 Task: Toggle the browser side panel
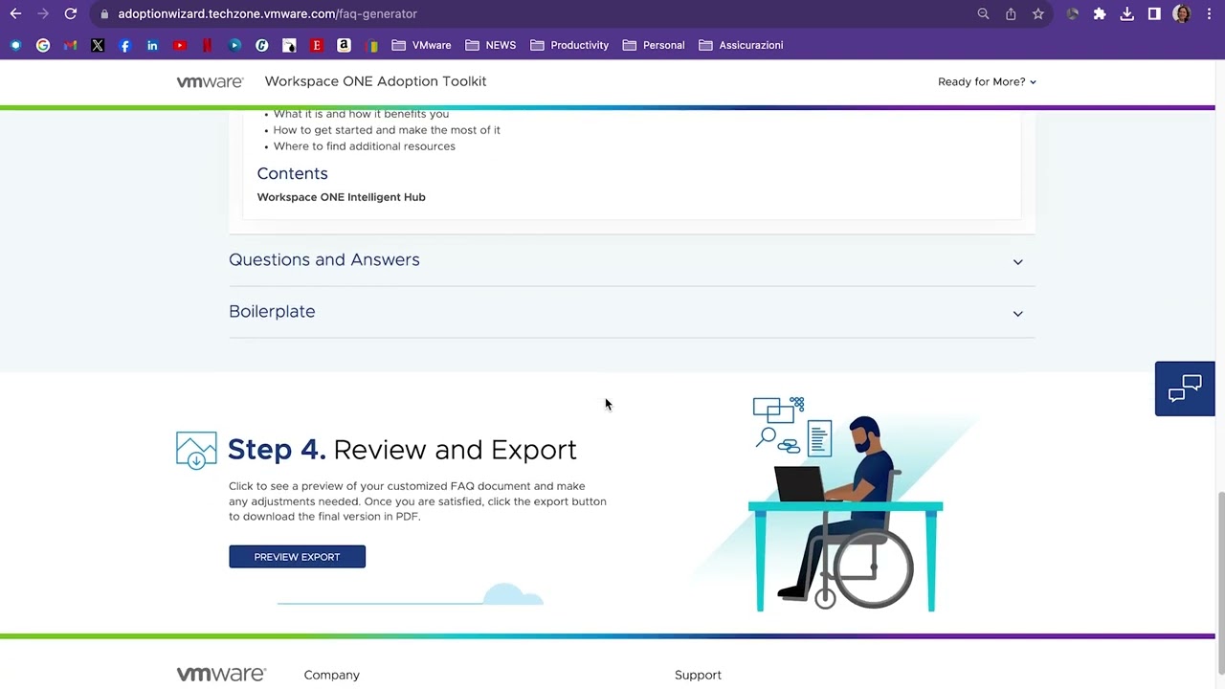pyautogui.click(x=1154, y=14)
